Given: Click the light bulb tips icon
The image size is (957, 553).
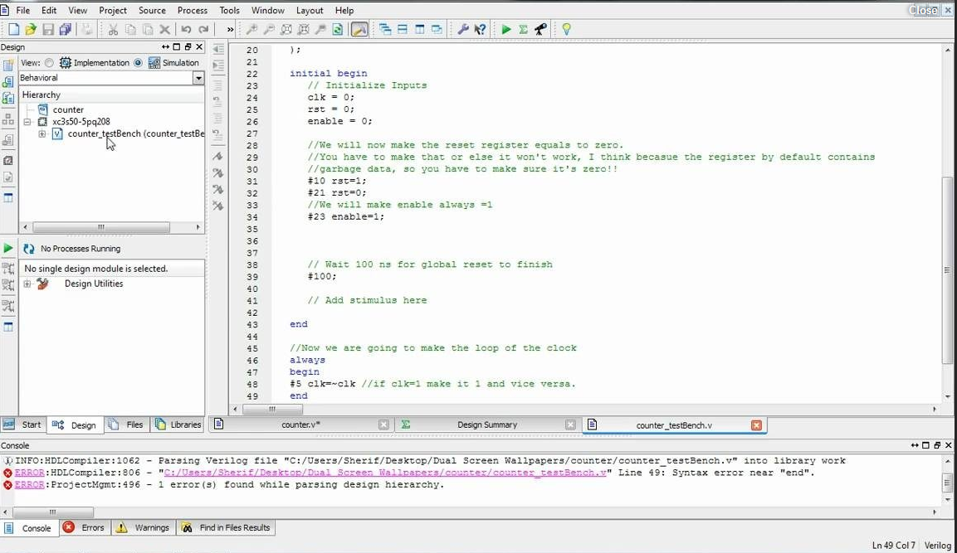Looking at the screenshot, I should point(567,30).
